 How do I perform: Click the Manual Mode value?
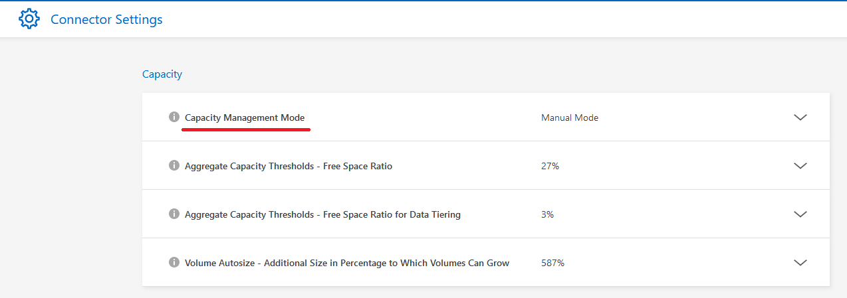tap(570, 117)
